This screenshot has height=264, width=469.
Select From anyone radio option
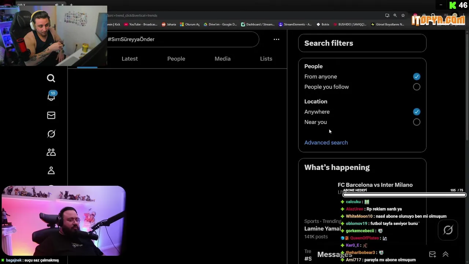[x=417, y=77]
